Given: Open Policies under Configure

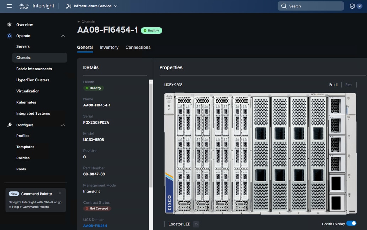Looking at the screenshot, I should click(x=23, y=158).
